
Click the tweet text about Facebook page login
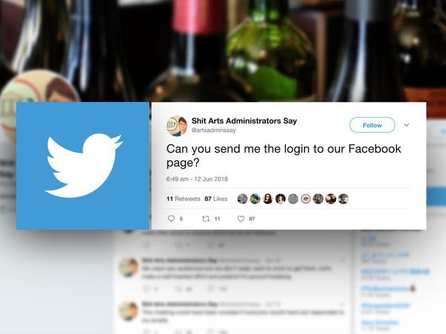[283, 155]
